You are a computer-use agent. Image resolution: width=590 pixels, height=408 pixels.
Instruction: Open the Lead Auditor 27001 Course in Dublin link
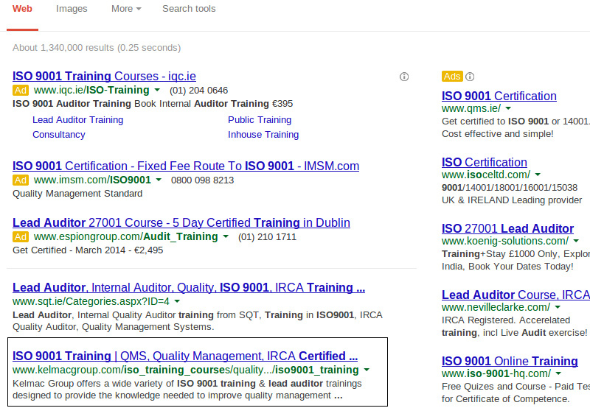click(181, 223)
